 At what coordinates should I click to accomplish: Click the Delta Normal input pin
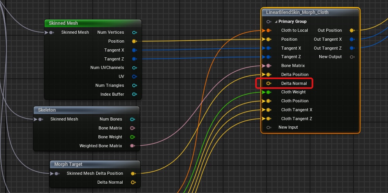(268, 83)
